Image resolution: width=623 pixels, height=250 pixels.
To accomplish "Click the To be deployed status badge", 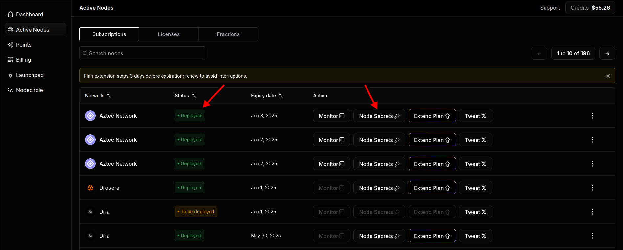I will (x=196, y=212).
